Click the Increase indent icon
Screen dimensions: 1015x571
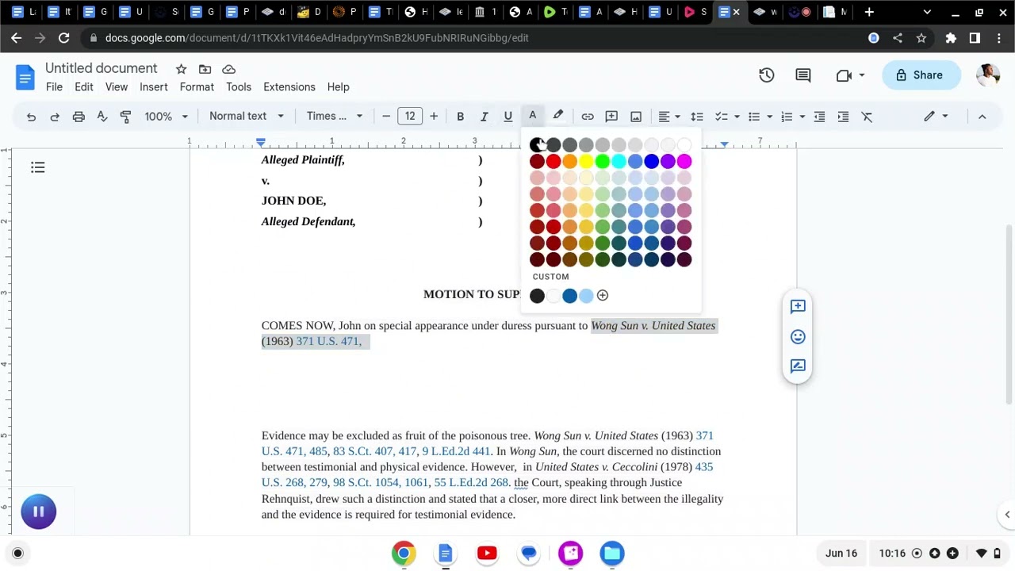(843, 117)
